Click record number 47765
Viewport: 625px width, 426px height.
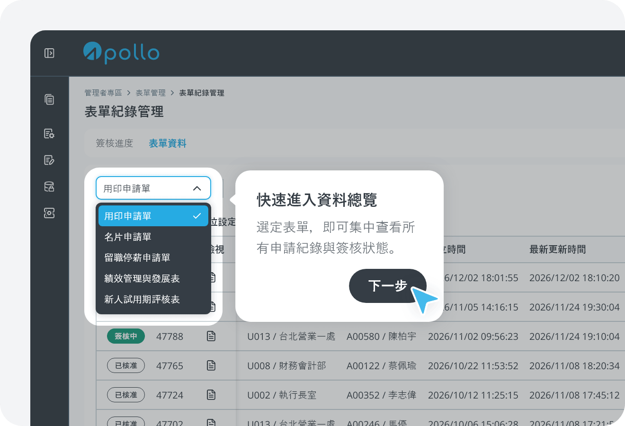(170, 366)
